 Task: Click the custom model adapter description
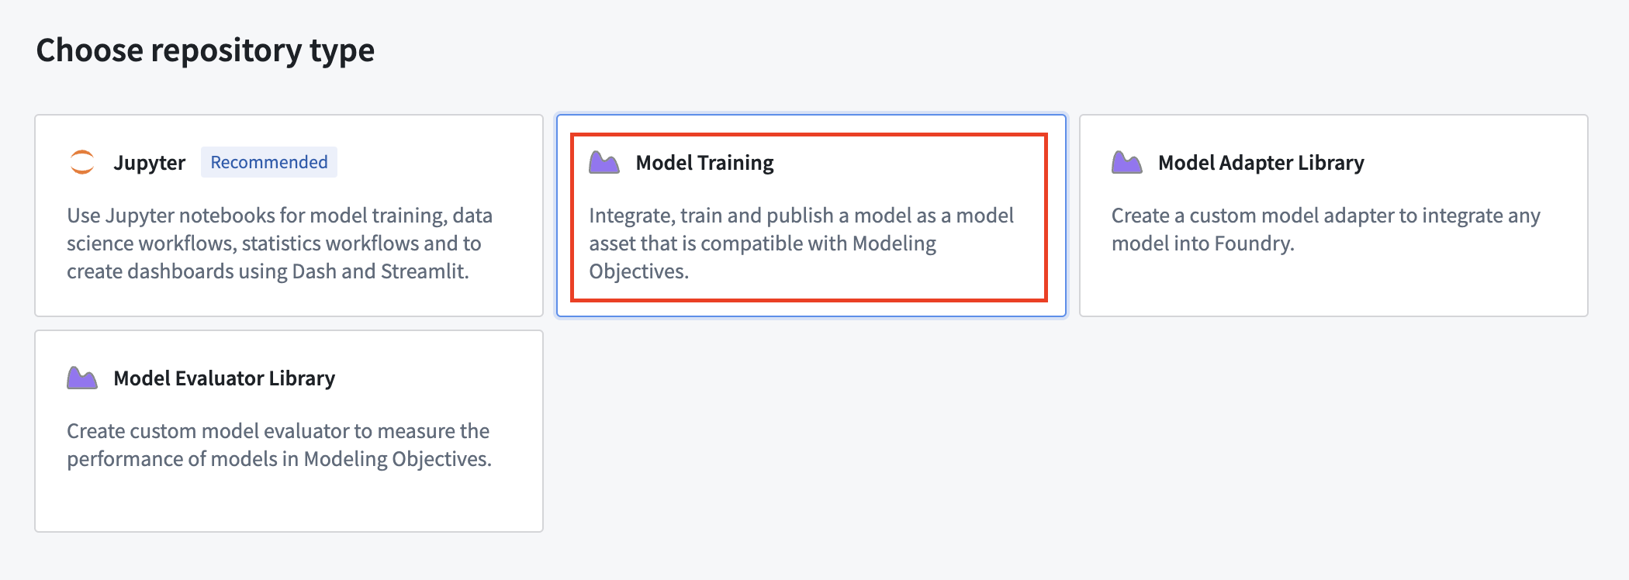[x=1326, y=230]
